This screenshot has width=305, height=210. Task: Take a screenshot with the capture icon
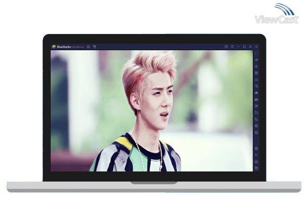point(256,106)
